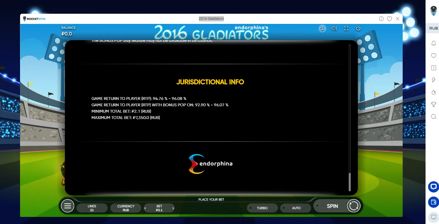This screenshot has height=224, width=439.
Task: Toggle TURBO mode
Action: pos(262,208)
